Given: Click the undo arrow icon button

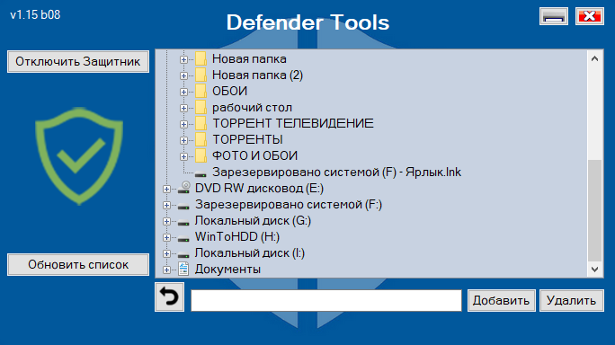Looking at the screenshot, I should 169,297.
